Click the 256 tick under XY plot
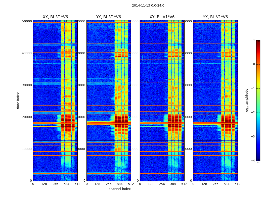Image resolution: width=264 pixels, height=201 pixels. (162, 184)
